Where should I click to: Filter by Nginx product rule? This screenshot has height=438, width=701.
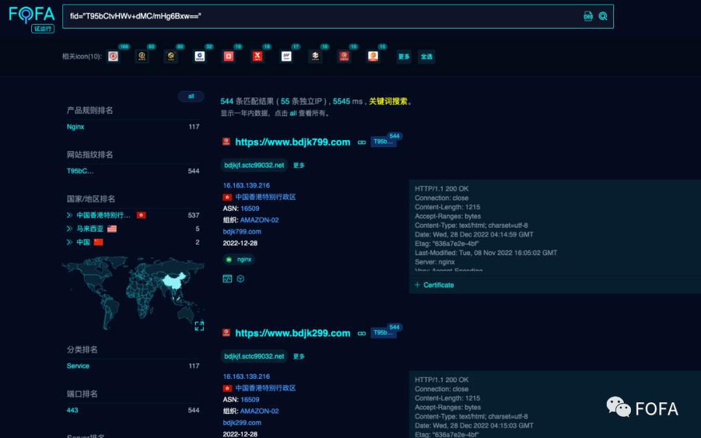[75, 127]
